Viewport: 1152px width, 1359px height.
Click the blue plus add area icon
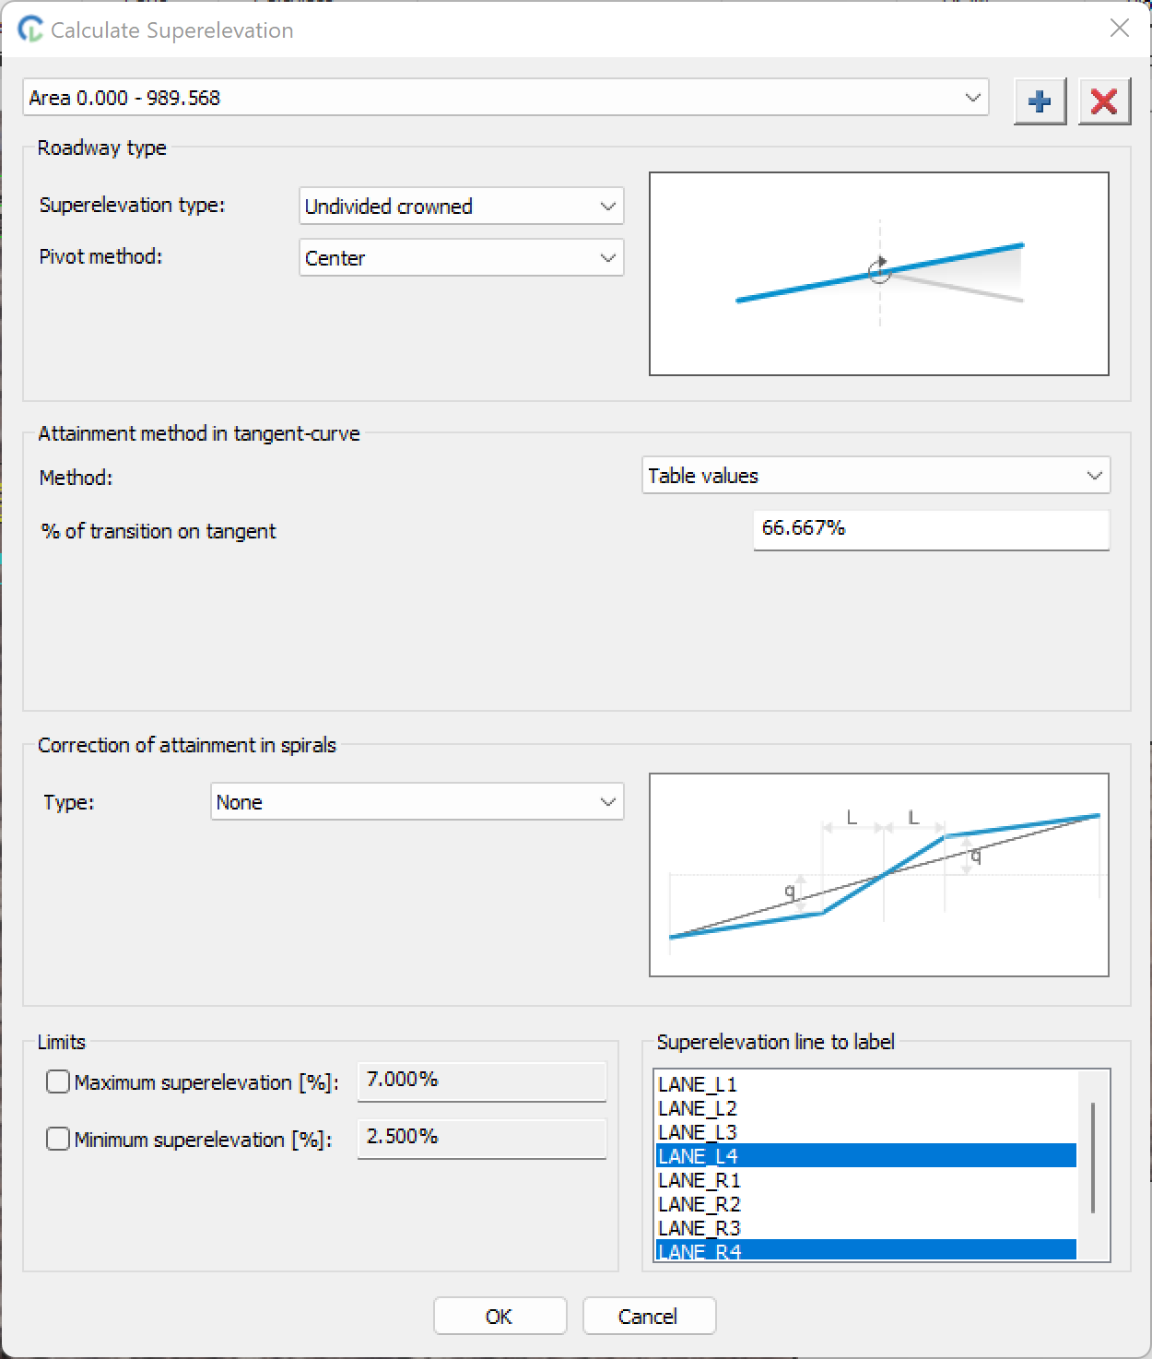click(1040, 100)
